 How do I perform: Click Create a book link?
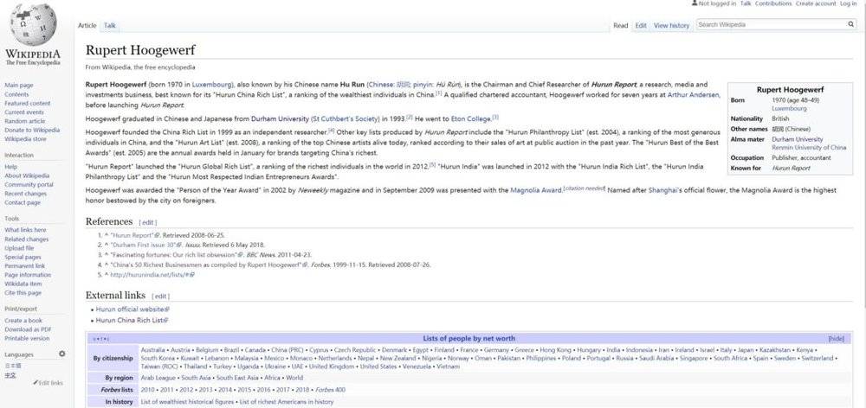point(23,321)
